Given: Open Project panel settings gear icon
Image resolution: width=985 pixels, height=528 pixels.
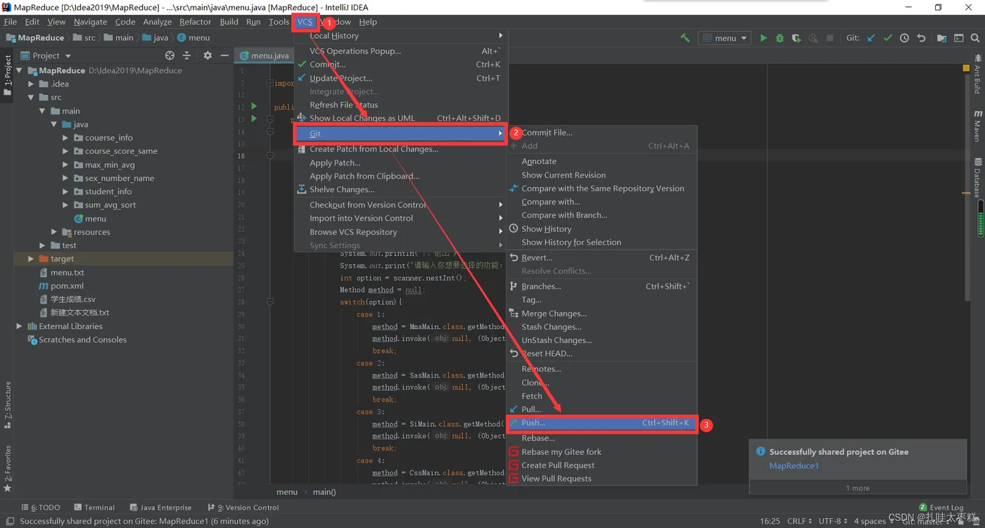Looking at the screenshot, I should [208, 56].
